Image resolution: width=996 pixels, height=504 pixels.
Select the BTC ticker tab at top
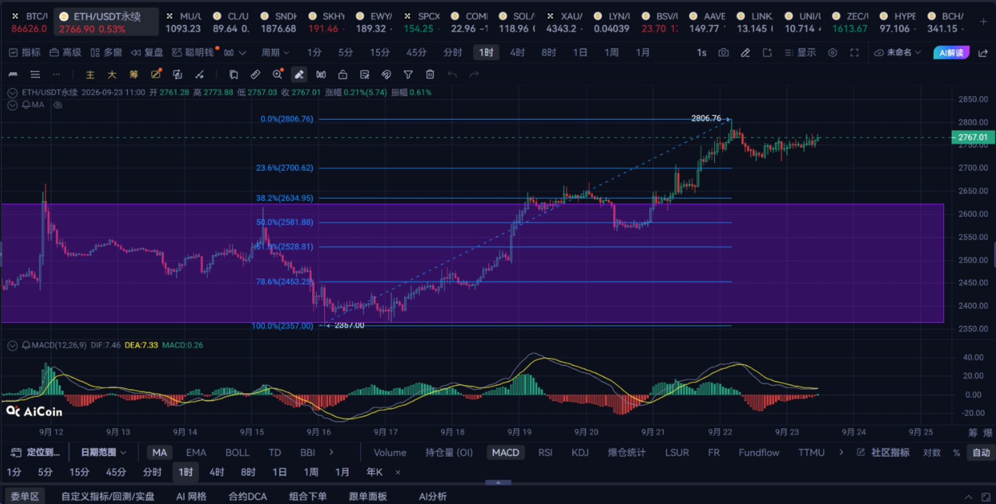point(29,22)
